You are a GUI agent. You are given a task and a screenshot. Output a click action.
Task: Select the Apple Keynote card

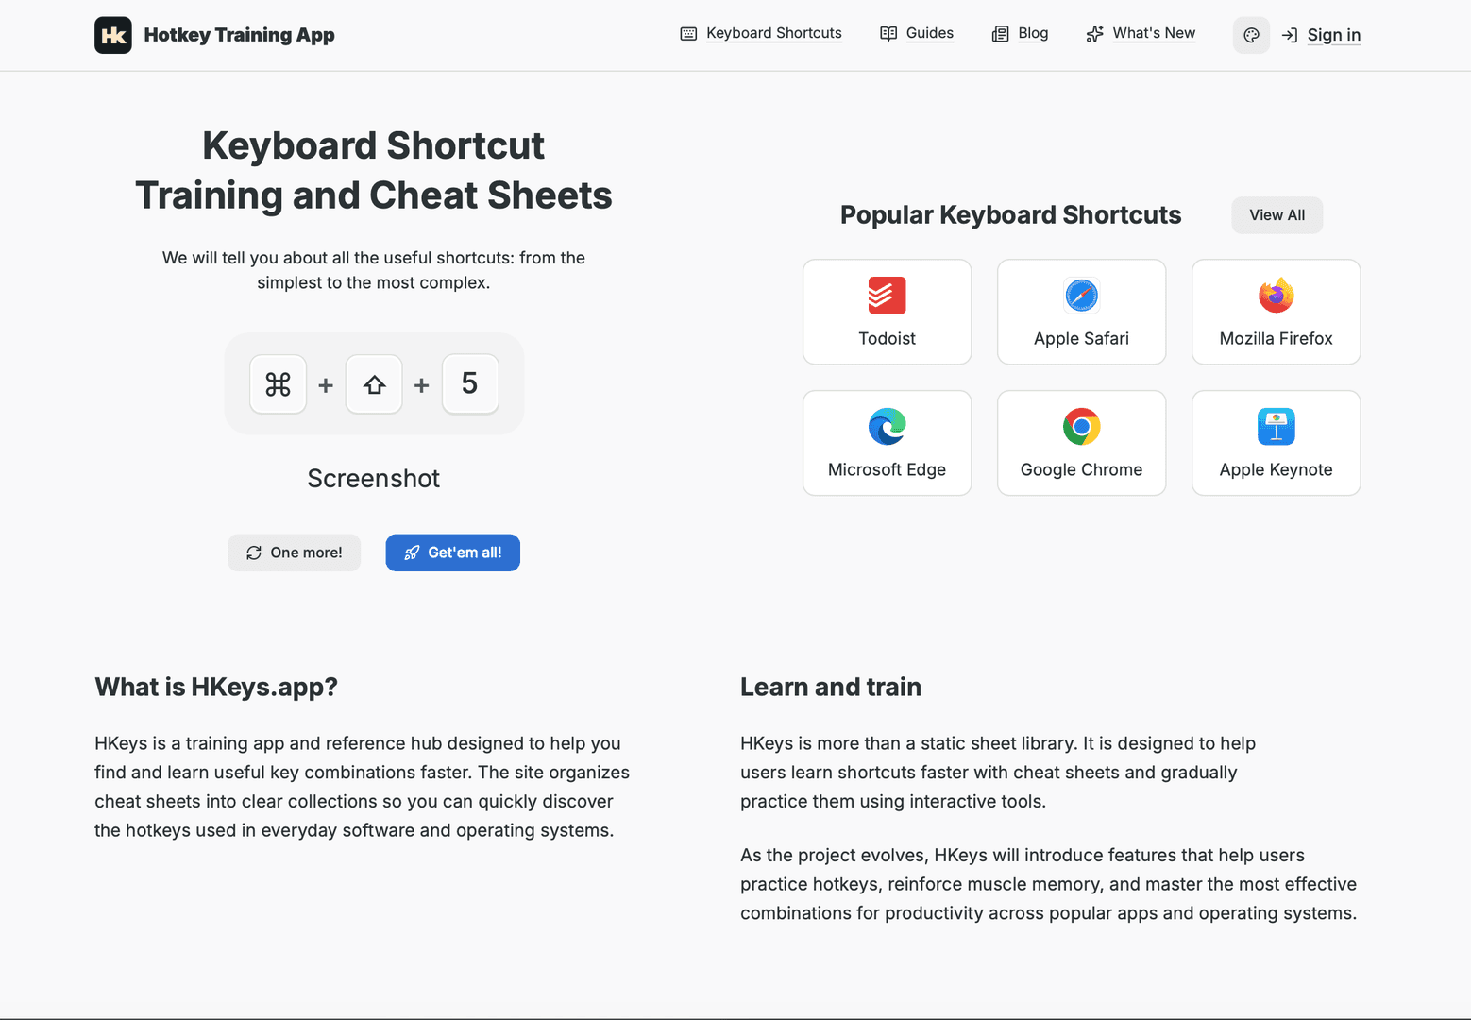1276,443
